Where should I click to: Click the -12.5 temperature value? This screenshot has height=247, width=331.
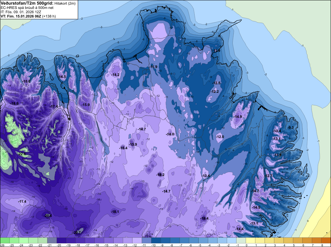(x=216, y=83)
